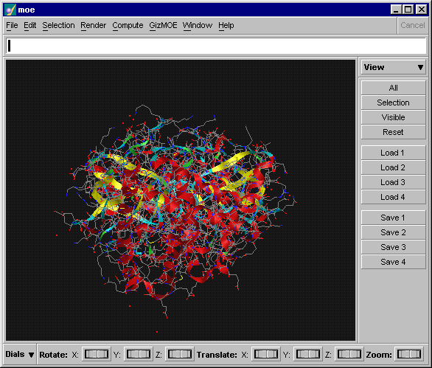
Task: Maximize the moe window
Action: click(408, 10)
